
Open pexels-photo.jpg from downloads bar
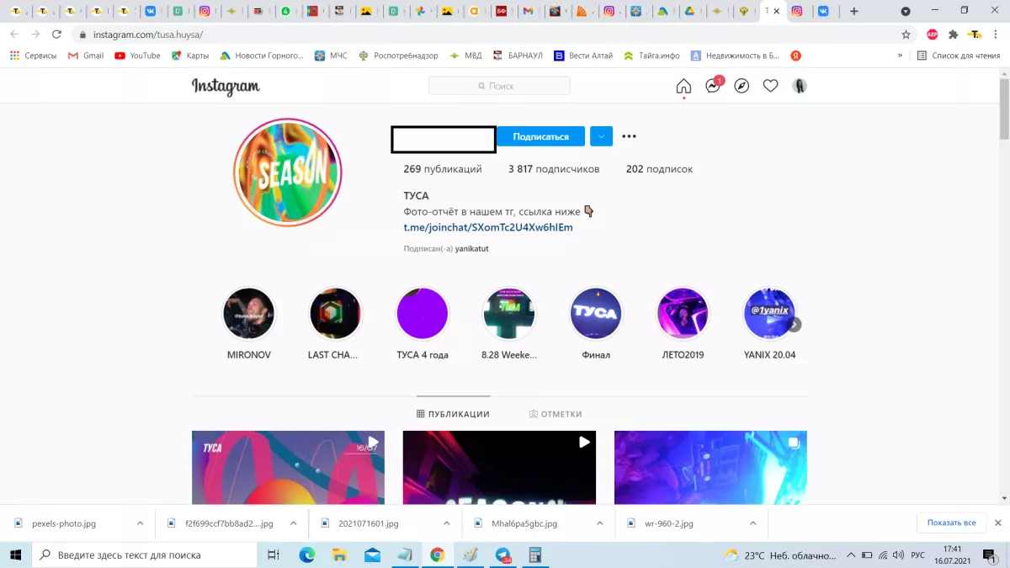click(65, 523)
